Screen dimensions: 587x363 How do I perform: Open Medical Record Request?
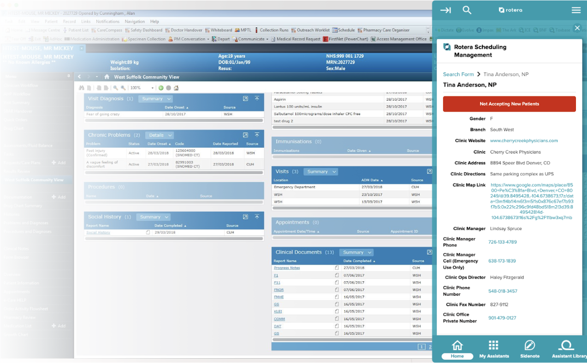(x=296, y=39)
